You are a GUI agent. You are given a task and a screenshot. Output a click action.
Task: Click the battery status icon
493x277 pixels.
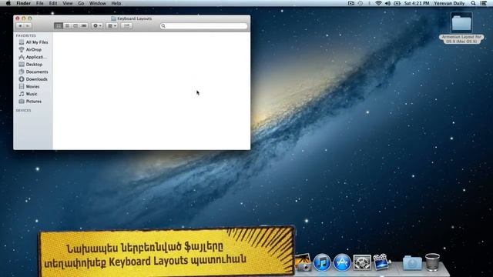coord(397,3)
